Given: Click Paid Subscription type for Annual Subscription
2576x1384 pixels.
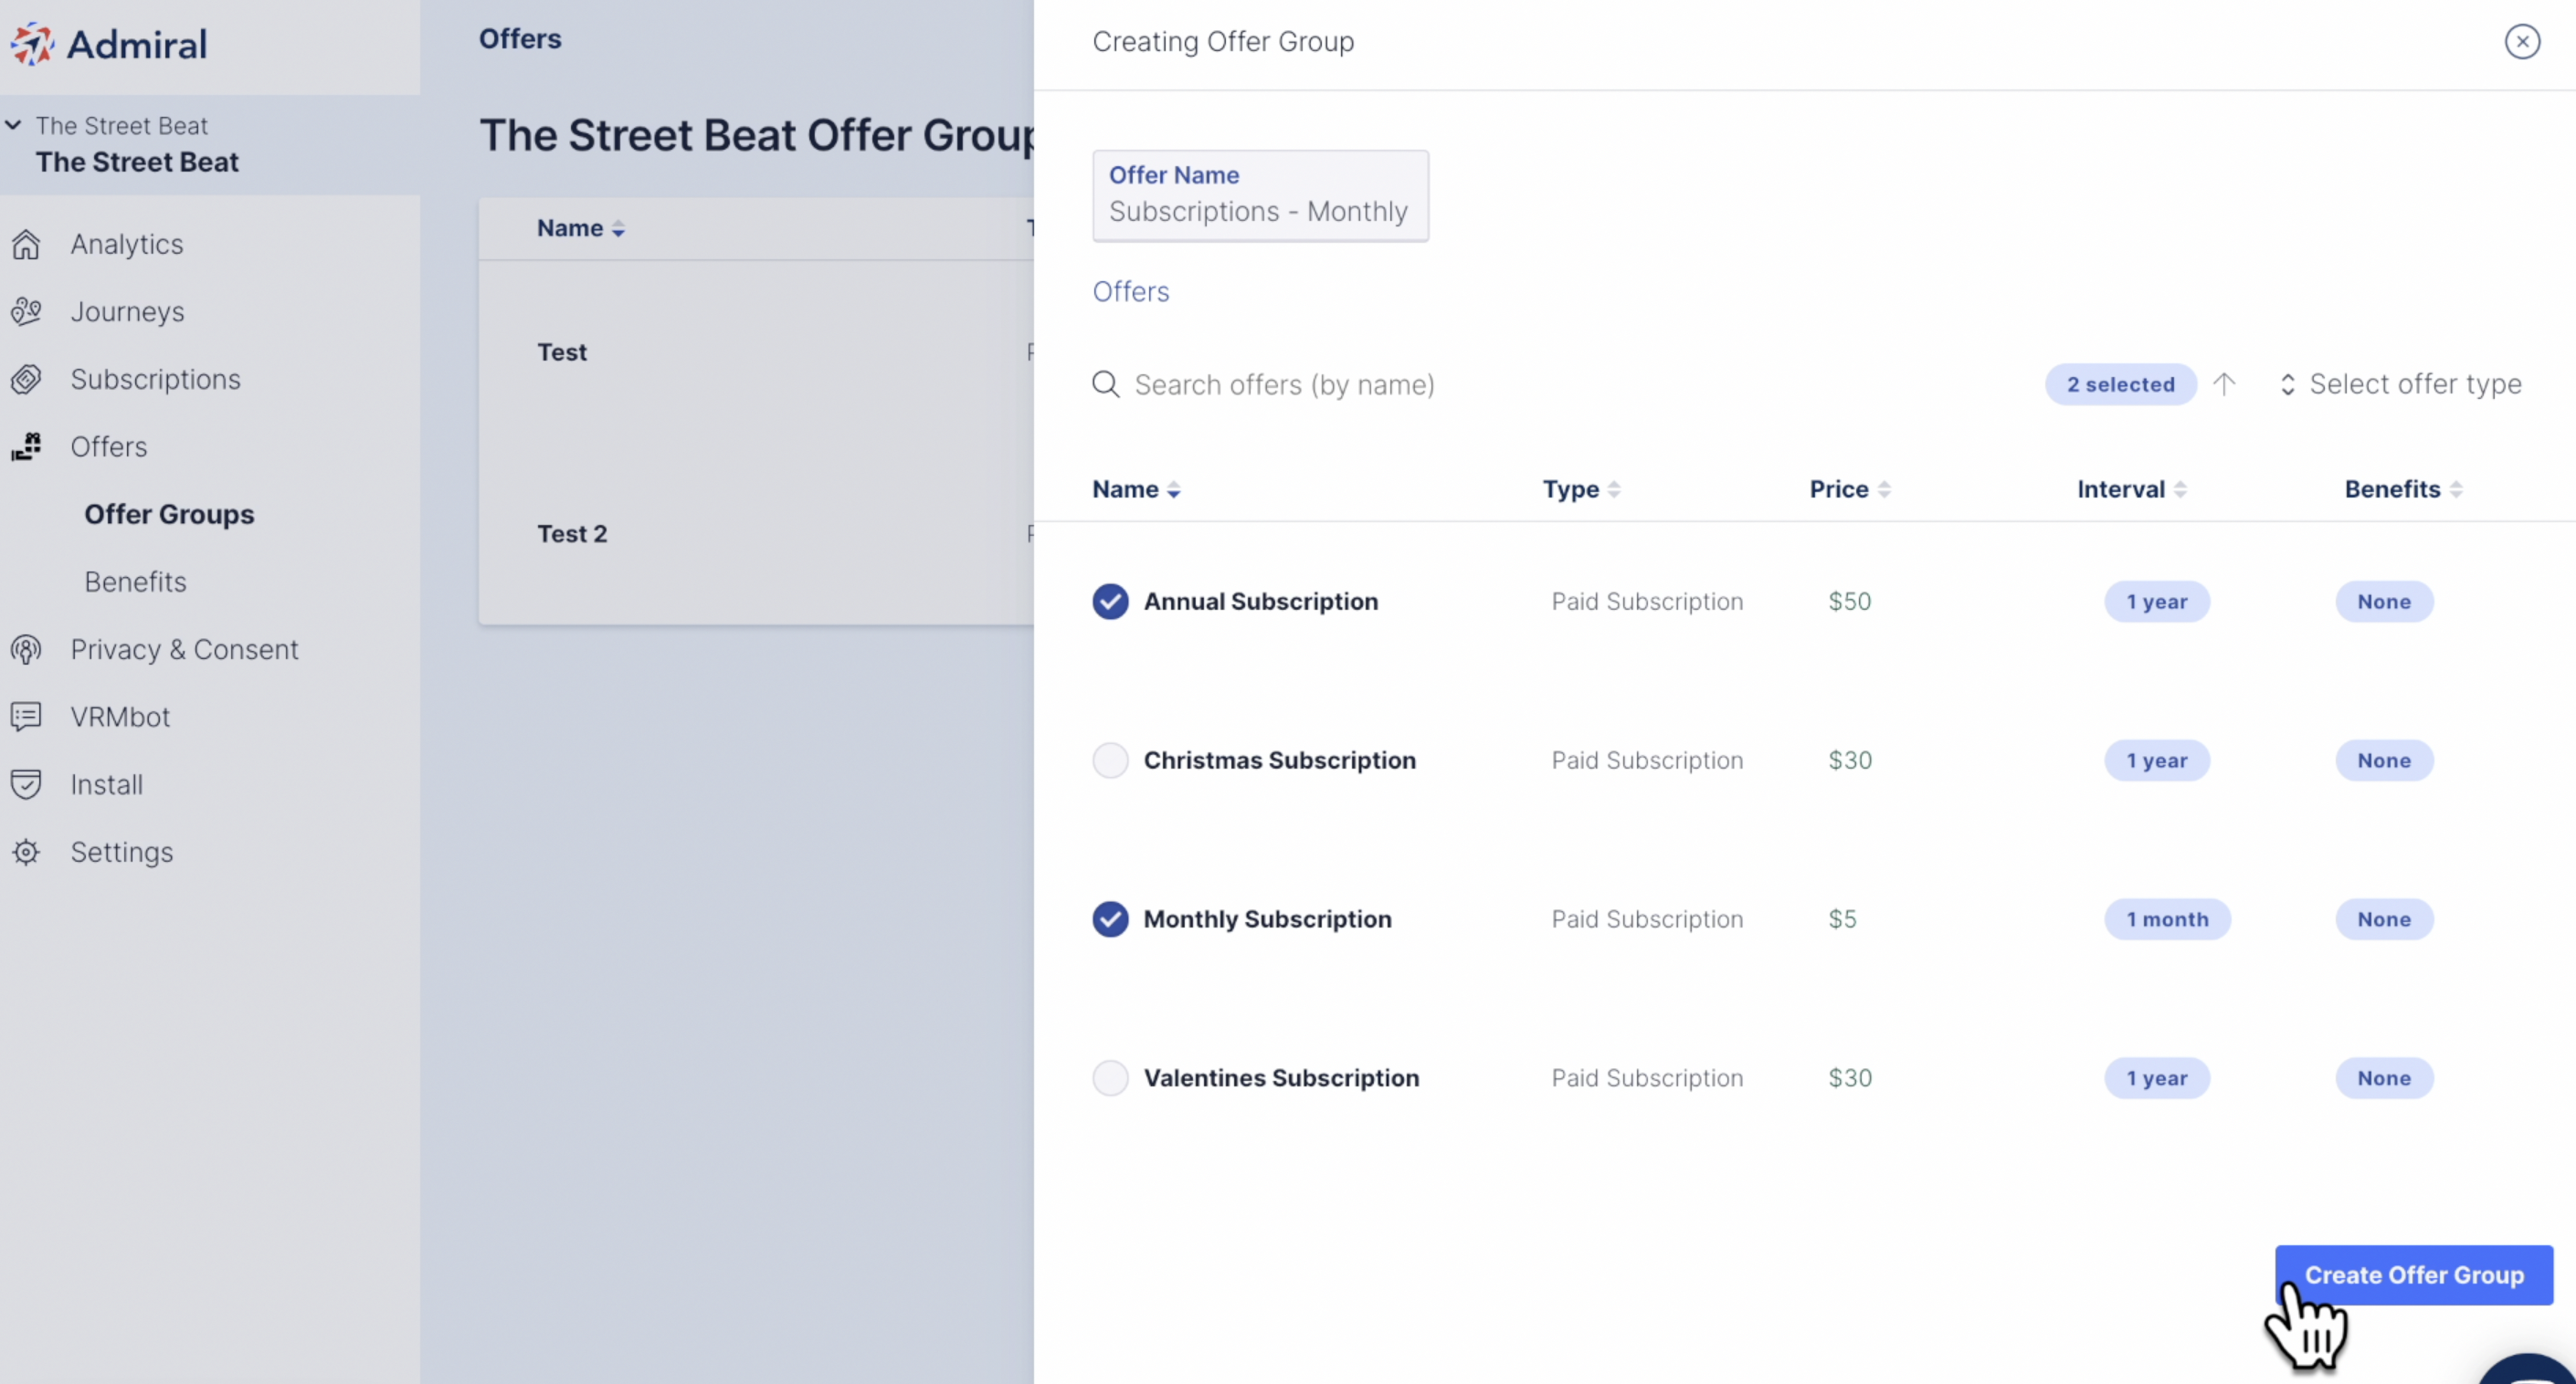Looking at the screenshot, I should (1647, 602).
